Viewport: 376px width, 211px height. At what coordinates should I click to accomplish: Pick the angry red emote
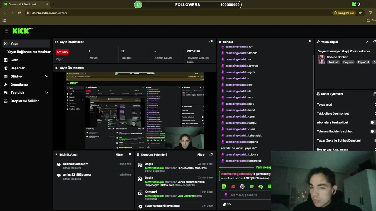click(x=233, y=186)
